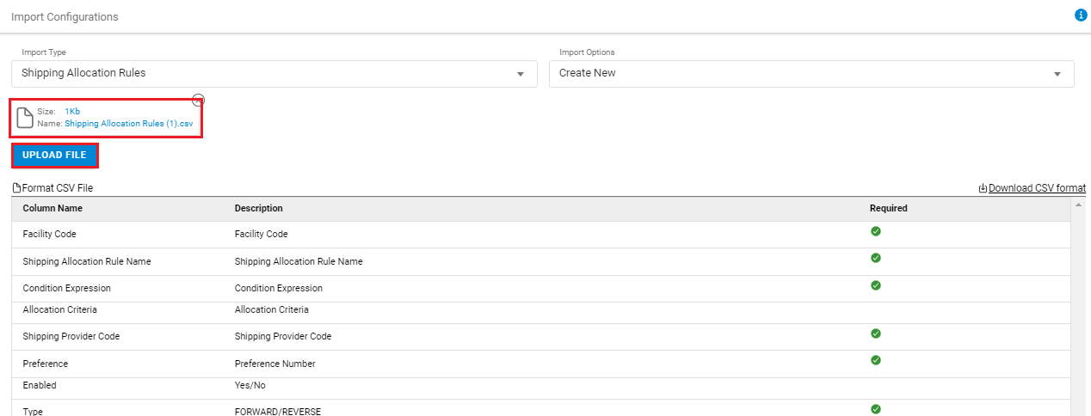Open the Shipping Allocation Rules (1).csv file name link
The height and width of the screenshot is (416, 1091).
click(129, 124)
